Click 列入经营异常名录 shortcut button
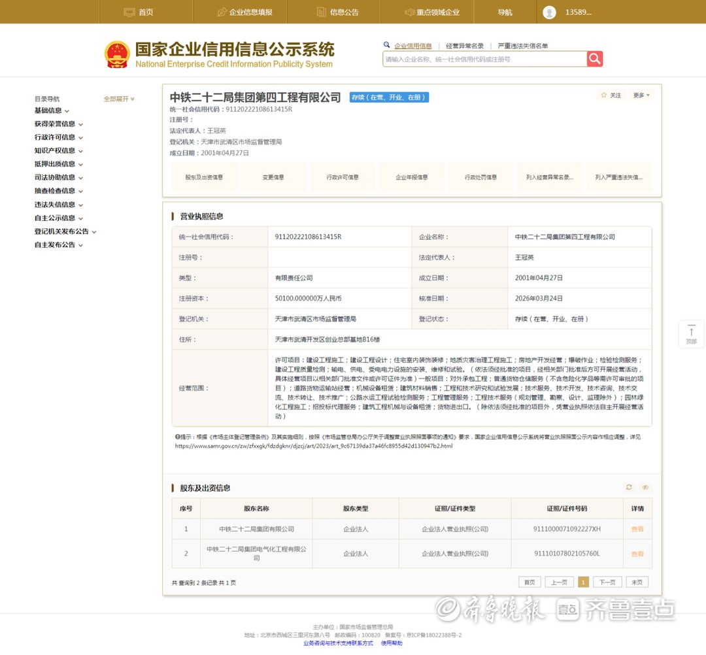This screenshot has width=706, height=655. click(x=550, y=177)
